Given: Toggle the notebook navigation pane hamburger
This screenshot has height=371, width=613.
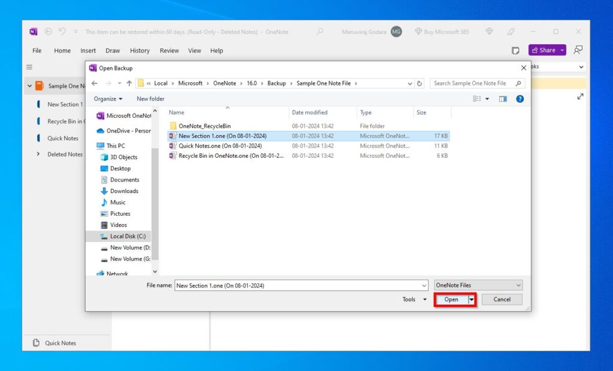Looking at the screenshot, I should click(29, 67).
